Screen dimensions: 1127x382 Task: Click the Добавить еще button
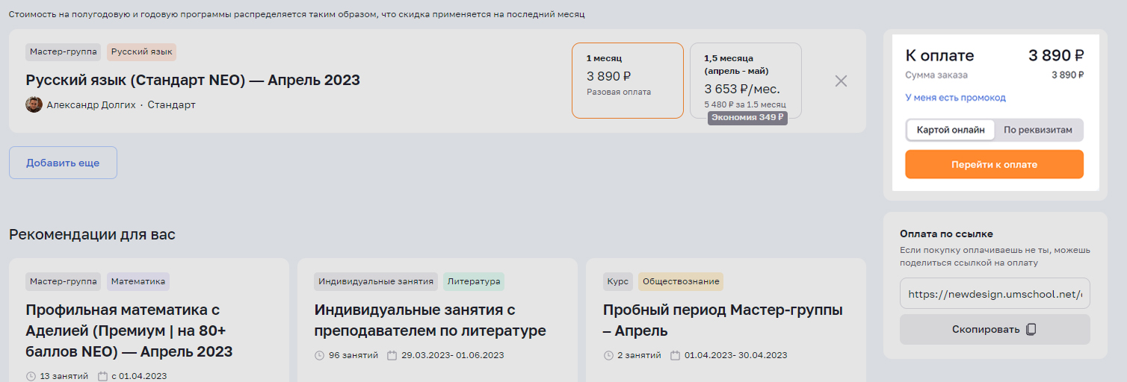pos(63,163)
